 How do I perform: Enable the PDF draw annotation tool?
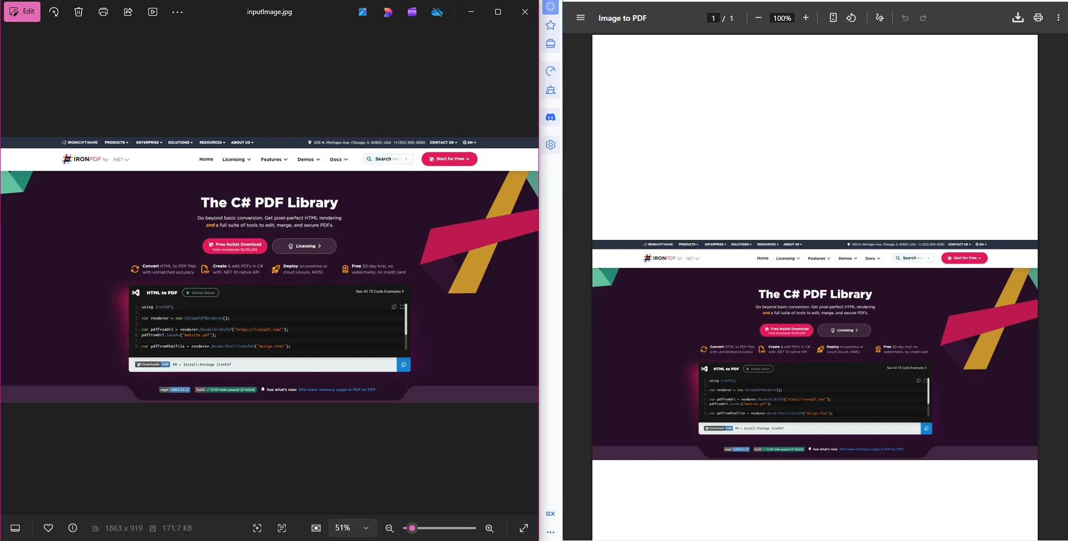click(880, 17)
